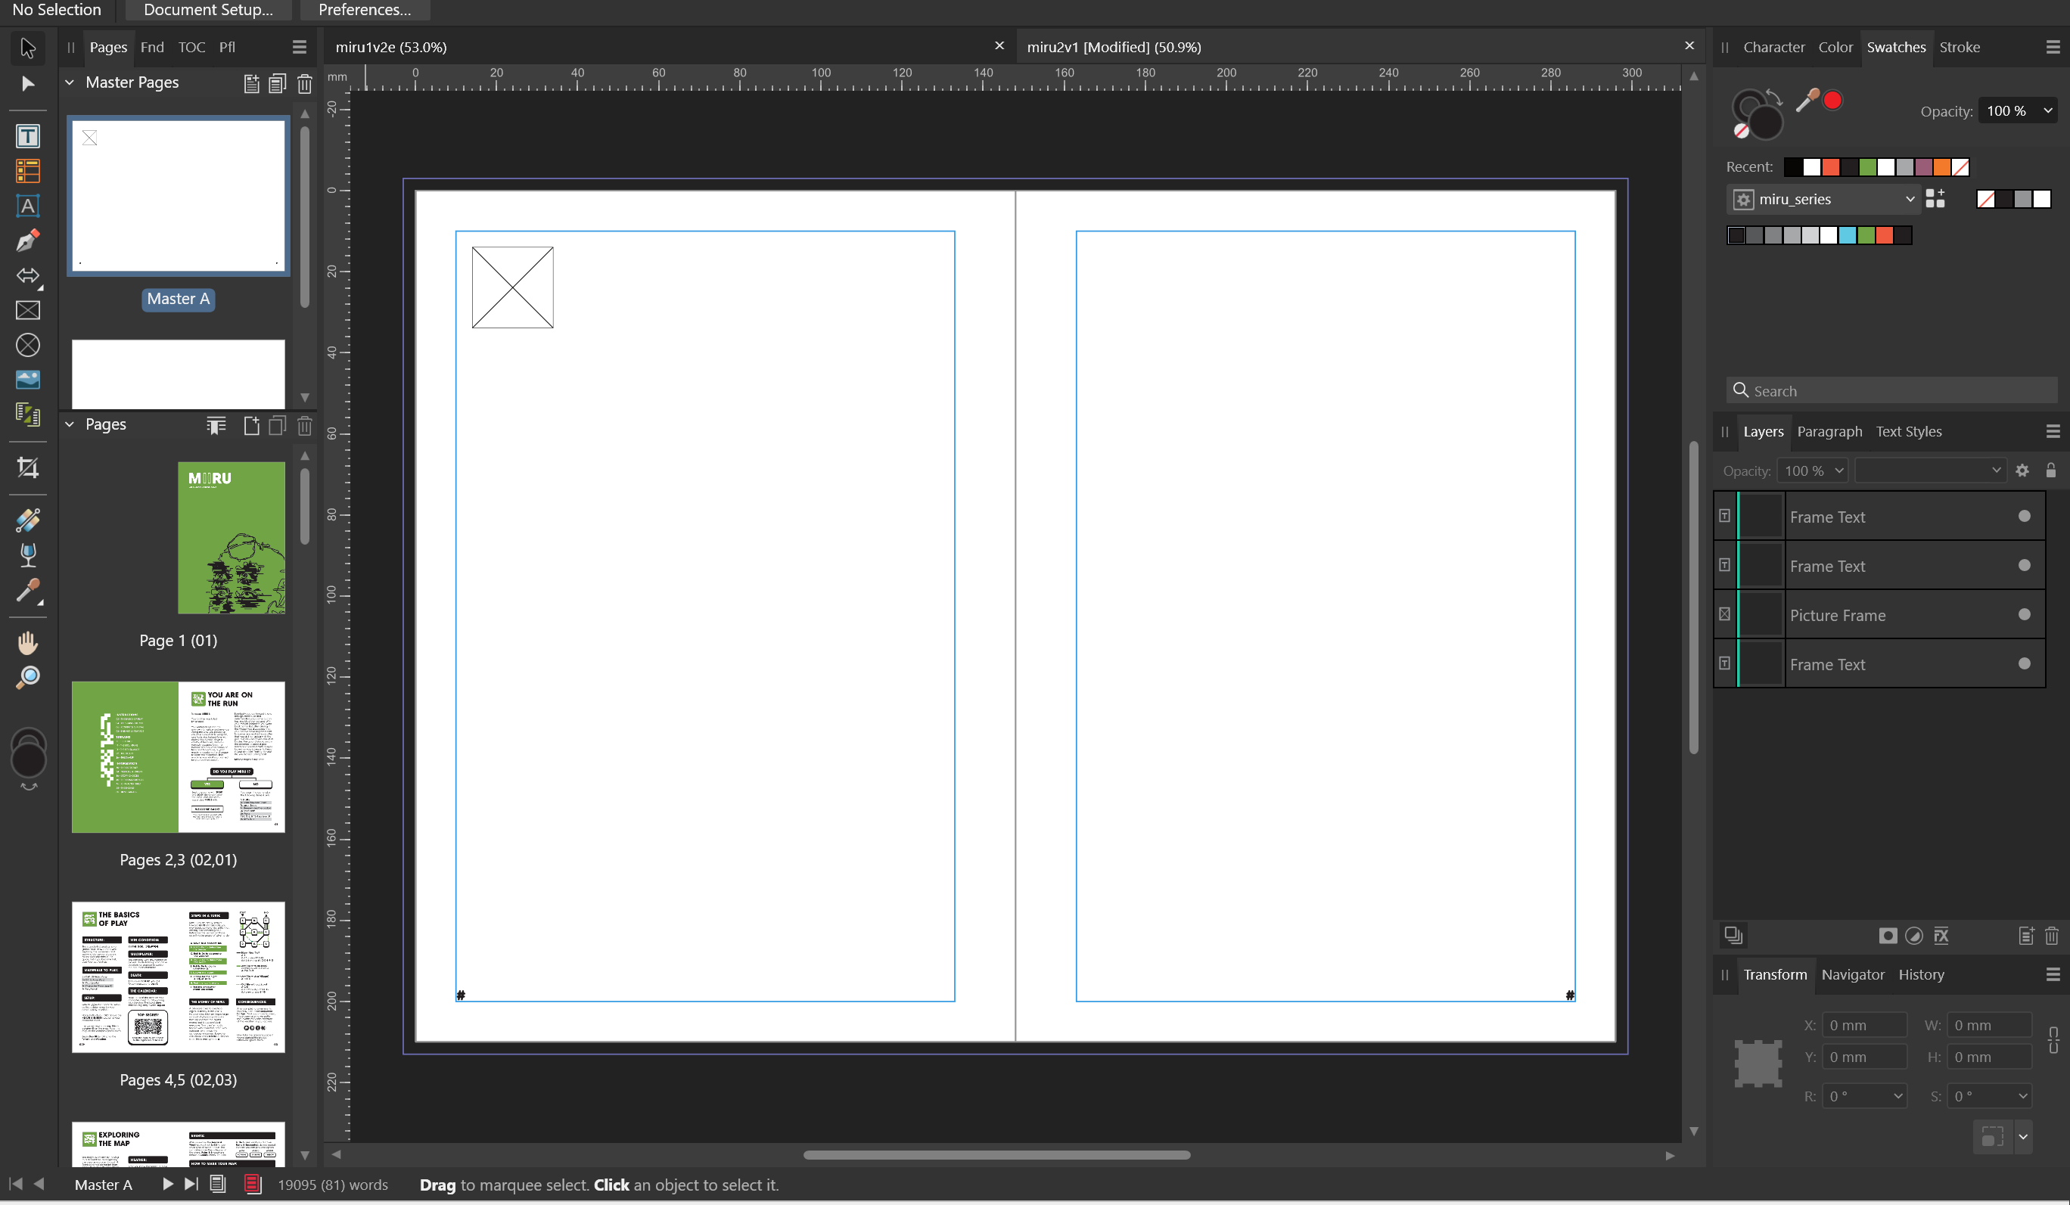Select the Picture Frame Ellipse tool
The image size is (2070, 1205).
click(28, 345)
